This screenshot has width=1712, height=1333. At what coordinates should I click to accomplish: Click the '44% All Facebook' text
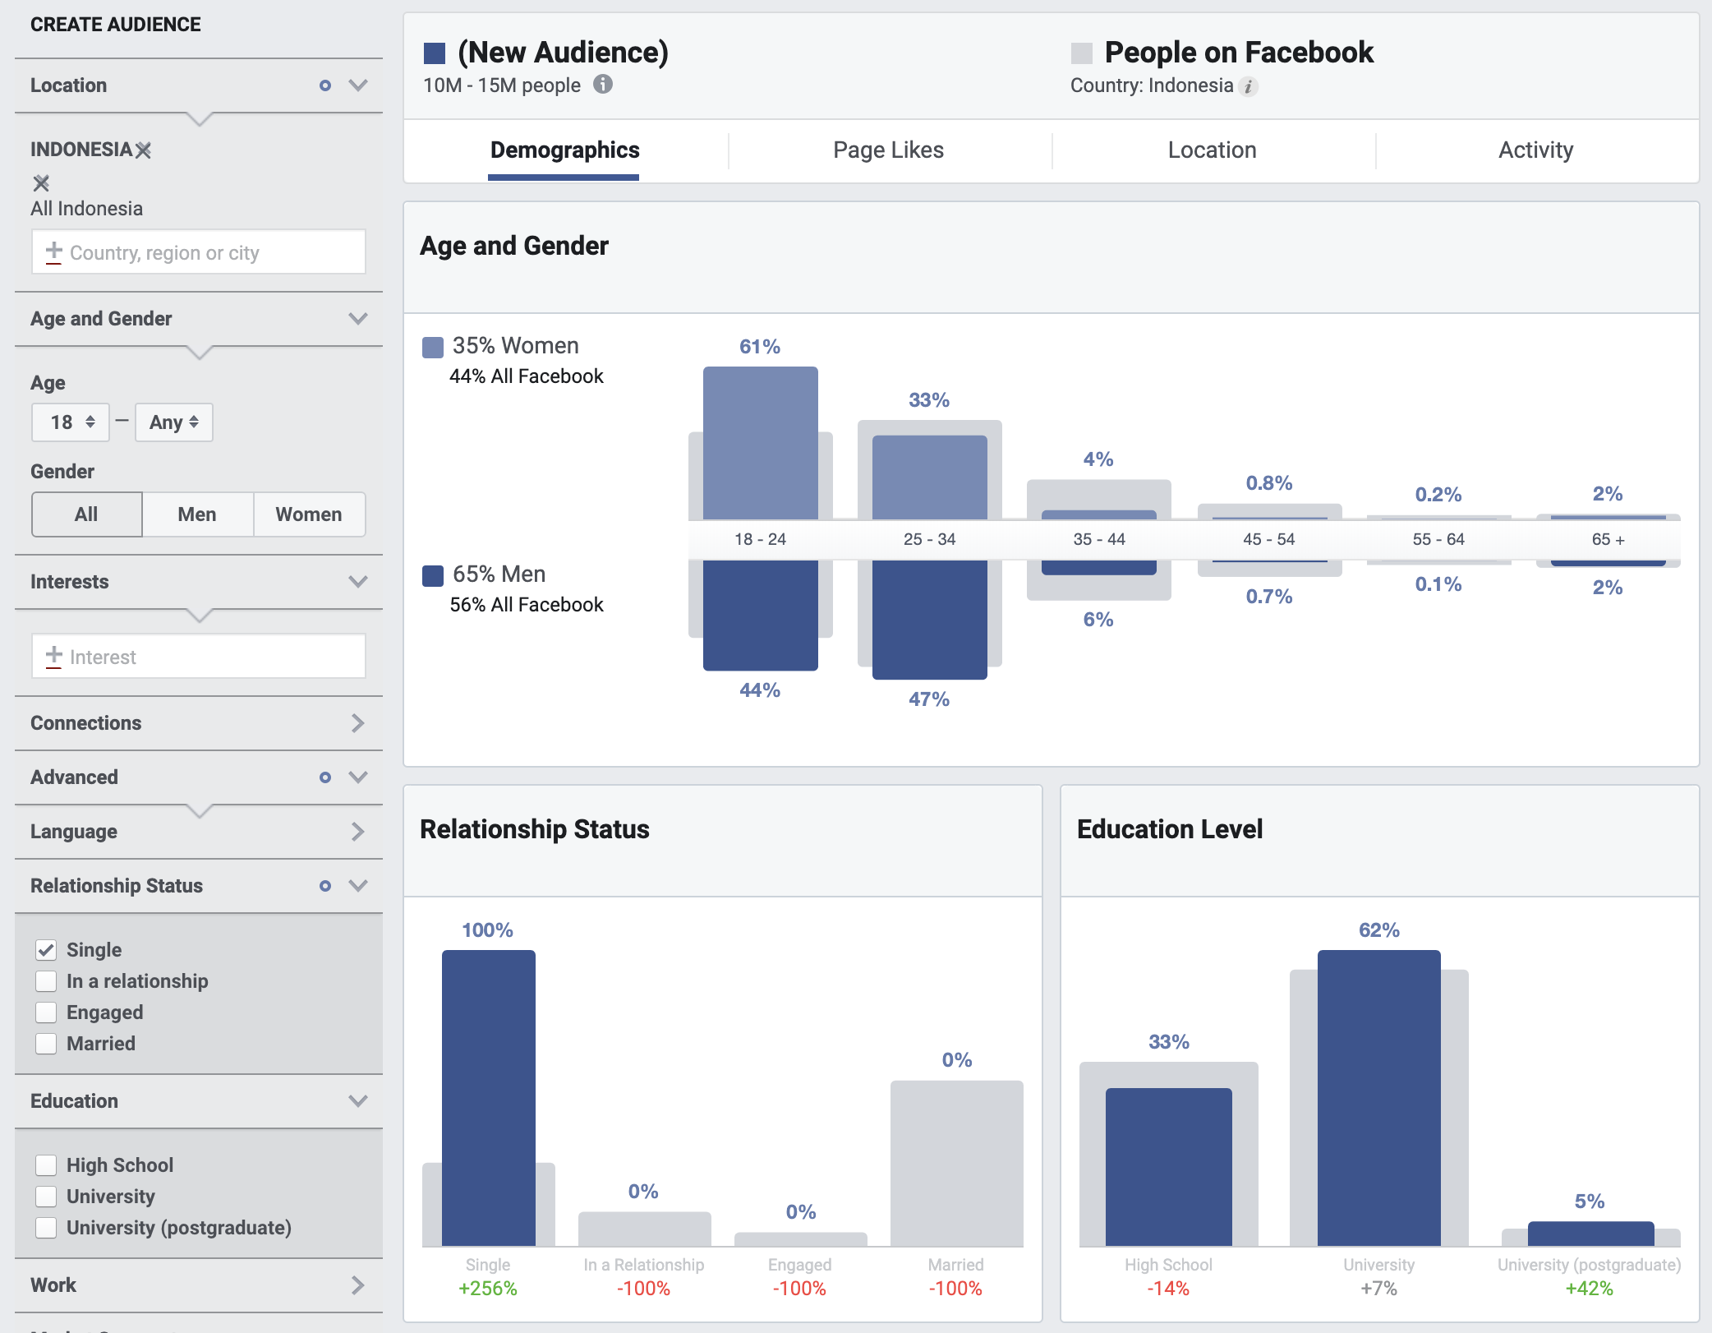pos(527,376)
